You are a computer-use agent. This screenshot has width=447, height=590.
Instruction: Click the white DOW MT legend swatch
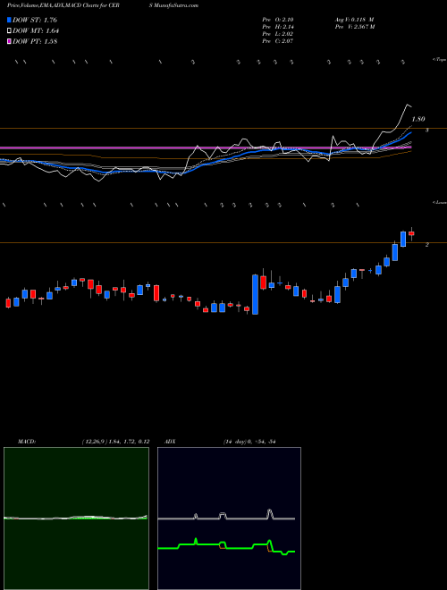pos(9,31)
